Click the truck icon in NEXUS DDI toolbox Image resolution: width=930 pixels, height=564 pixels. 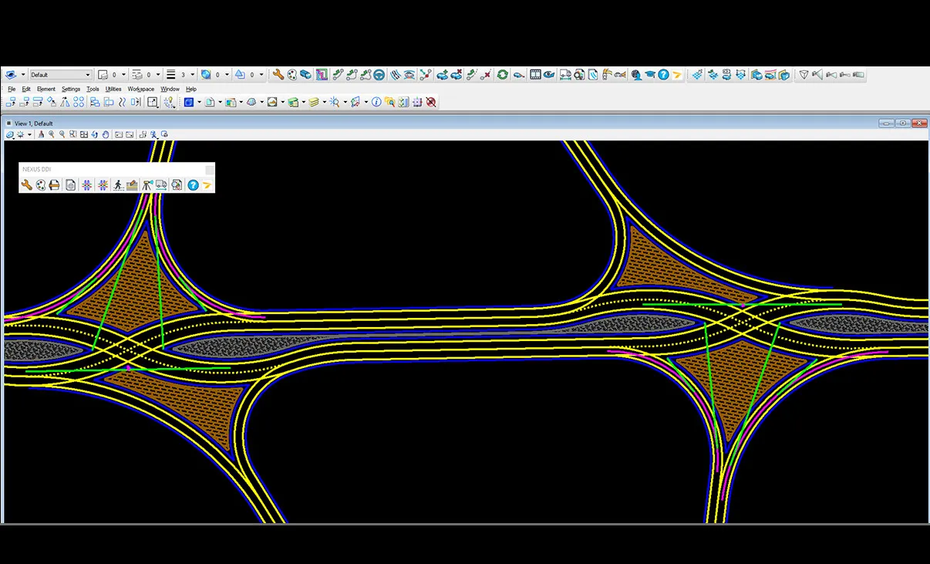pos(161,185)
